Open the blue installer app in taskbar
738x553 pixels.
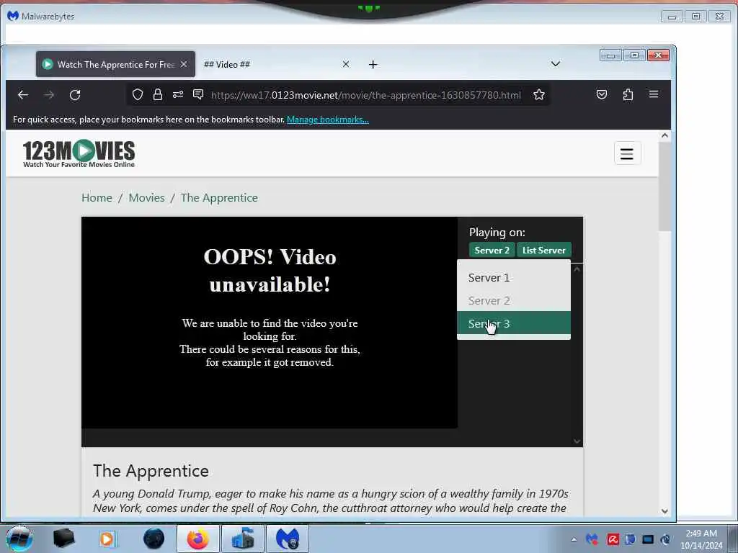pos(243,539)
